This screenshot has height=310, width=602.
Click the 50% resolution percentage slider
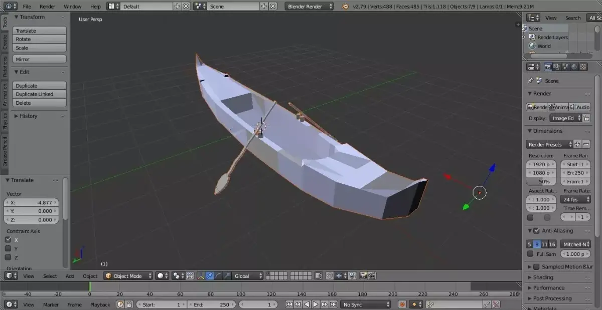541,182
